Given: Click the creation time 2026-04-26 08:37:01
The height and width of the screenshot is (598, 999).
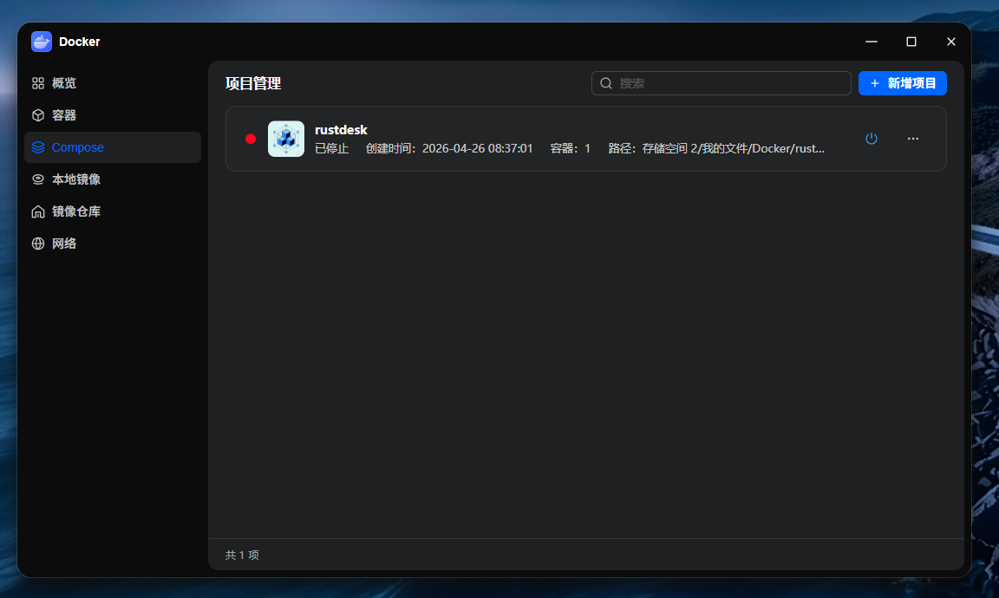Looking at the screenshot, I should (x=477, y=148).
